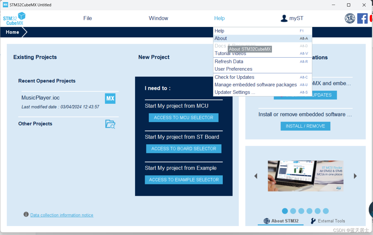Open the File menu
Screen dimensions: 373x235
coord(88,18)
